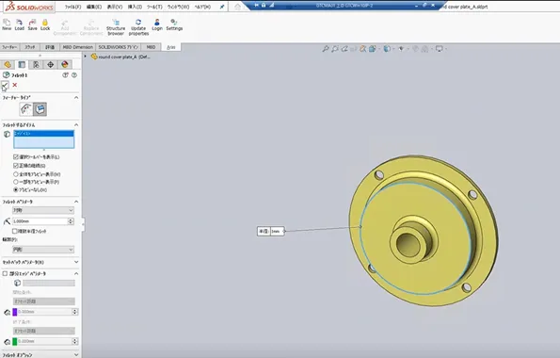The image size is (560, 358).
Task: Open the Settings icon in toolbar
Action: coord(174,24)
